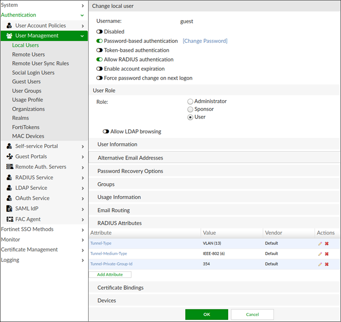Image resolution: width=341 pixels, height=322 pixels.
Task: Delete the Tunnel-Medium-Type attribute with red X
Action: click(x=327, y=254)
